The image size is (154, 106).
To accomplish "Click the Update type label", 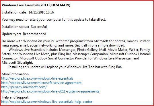I will click(11, 34).
